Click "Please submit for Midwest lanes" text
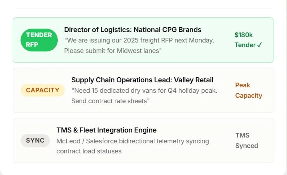The width and height of the screenshot is (287, 175). pos(113,51)
